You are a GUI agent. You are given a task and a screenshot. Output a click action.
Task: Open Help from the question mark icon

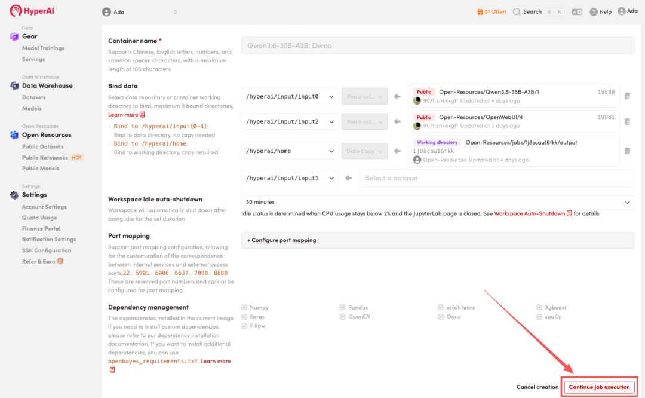[594, 12]
